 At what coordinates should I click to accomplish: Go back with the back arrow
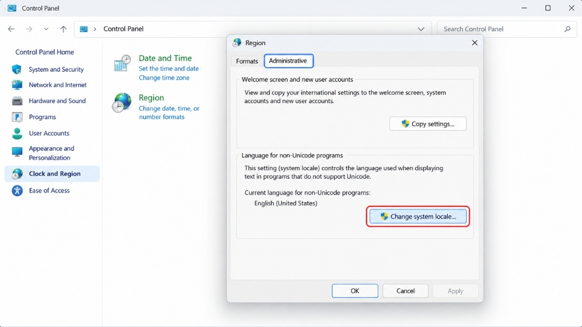coord(11,29)
